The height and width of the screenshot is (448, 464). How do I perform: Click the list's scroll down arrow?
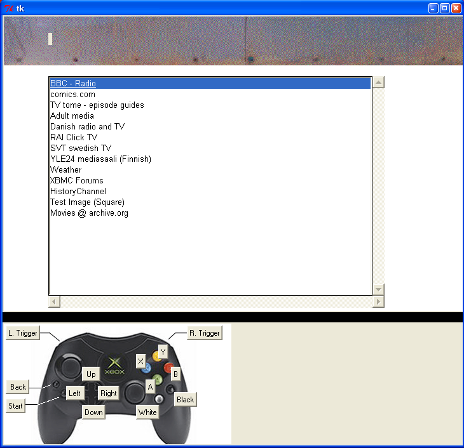pos(378,289)
